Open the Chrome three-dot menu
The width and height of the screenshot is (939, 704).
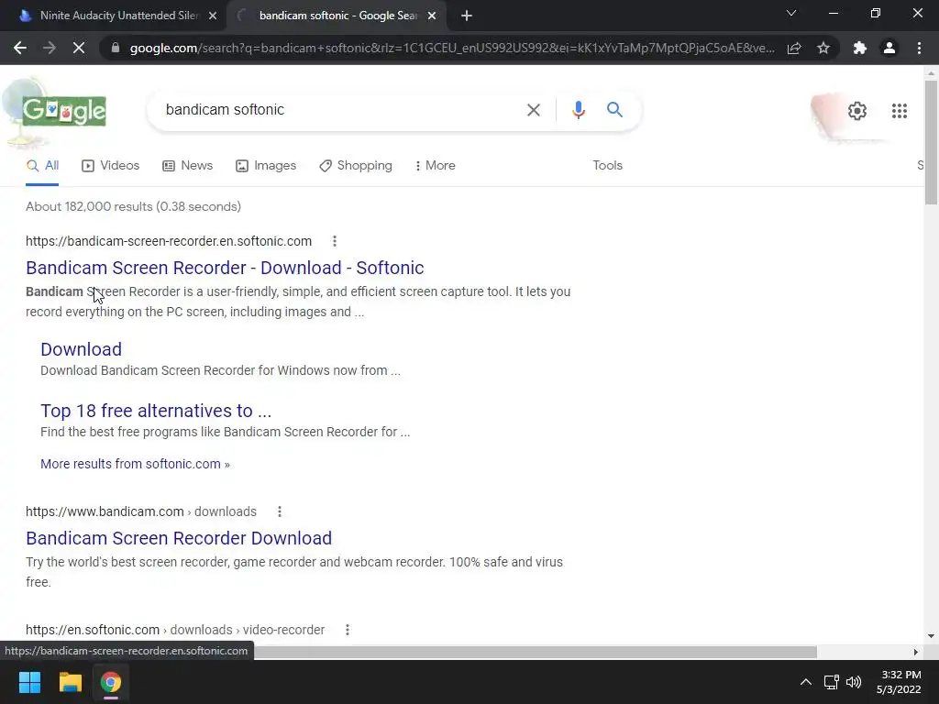point(919,48)
